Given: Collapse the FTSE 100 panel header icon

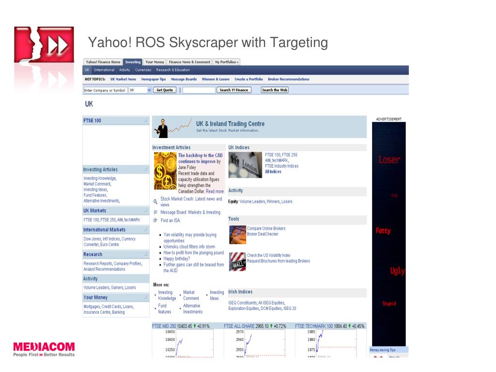Looking at the screenshot, I should (x=146, y=121).
